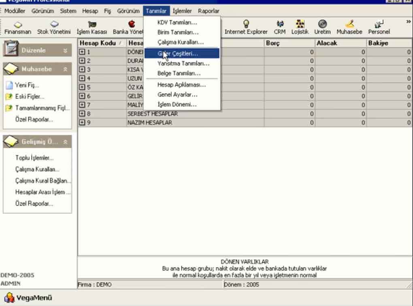Image resolution: width=413 pixels, height=306 pixels.
Task: Open Çalışma Kural Bağlantı in the sidebar
Action: (x=43, y=181)
